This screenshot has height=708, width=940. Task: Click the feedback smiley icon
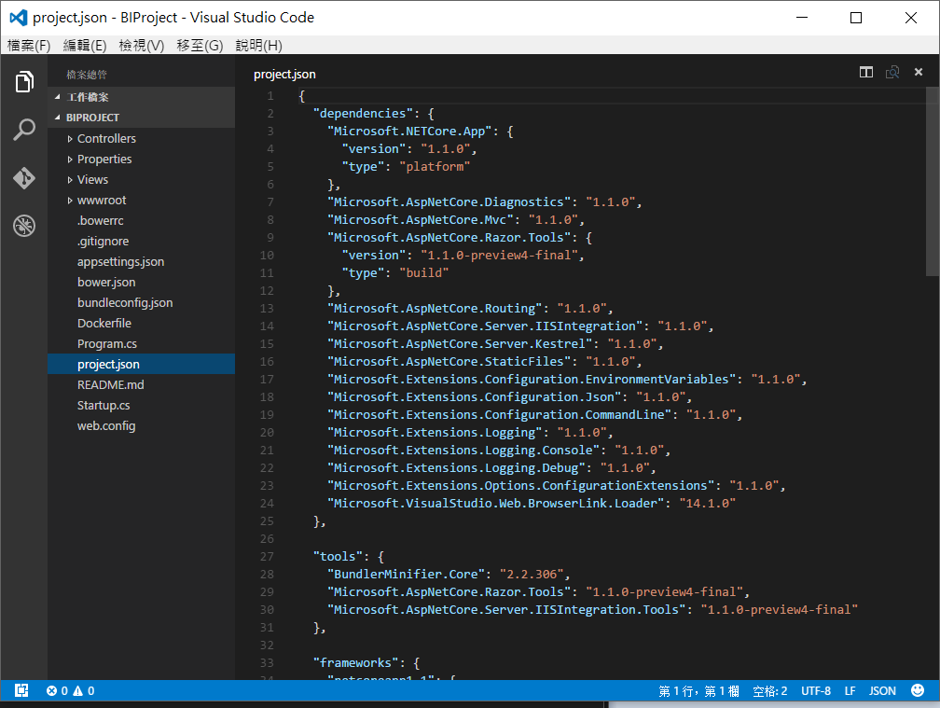click(x=918, y=690)
